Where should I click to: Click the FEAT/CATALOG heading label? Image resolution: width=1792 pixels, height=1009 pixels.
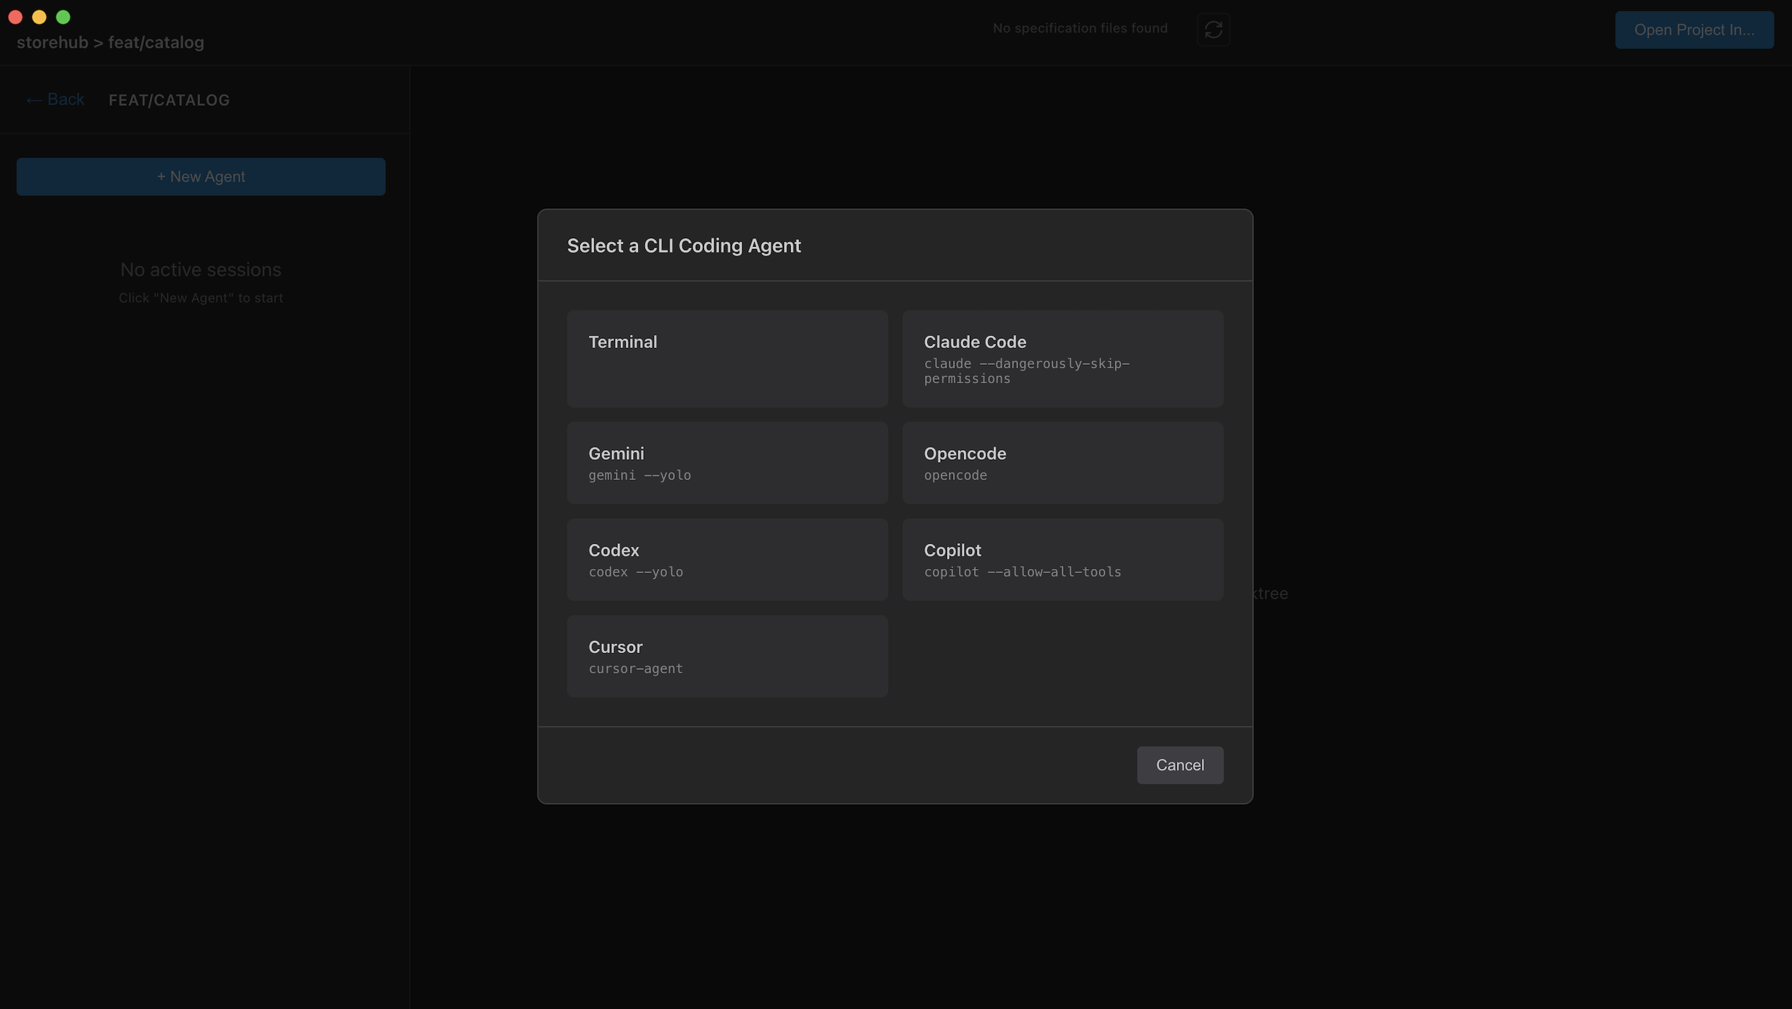pos(169,100)
